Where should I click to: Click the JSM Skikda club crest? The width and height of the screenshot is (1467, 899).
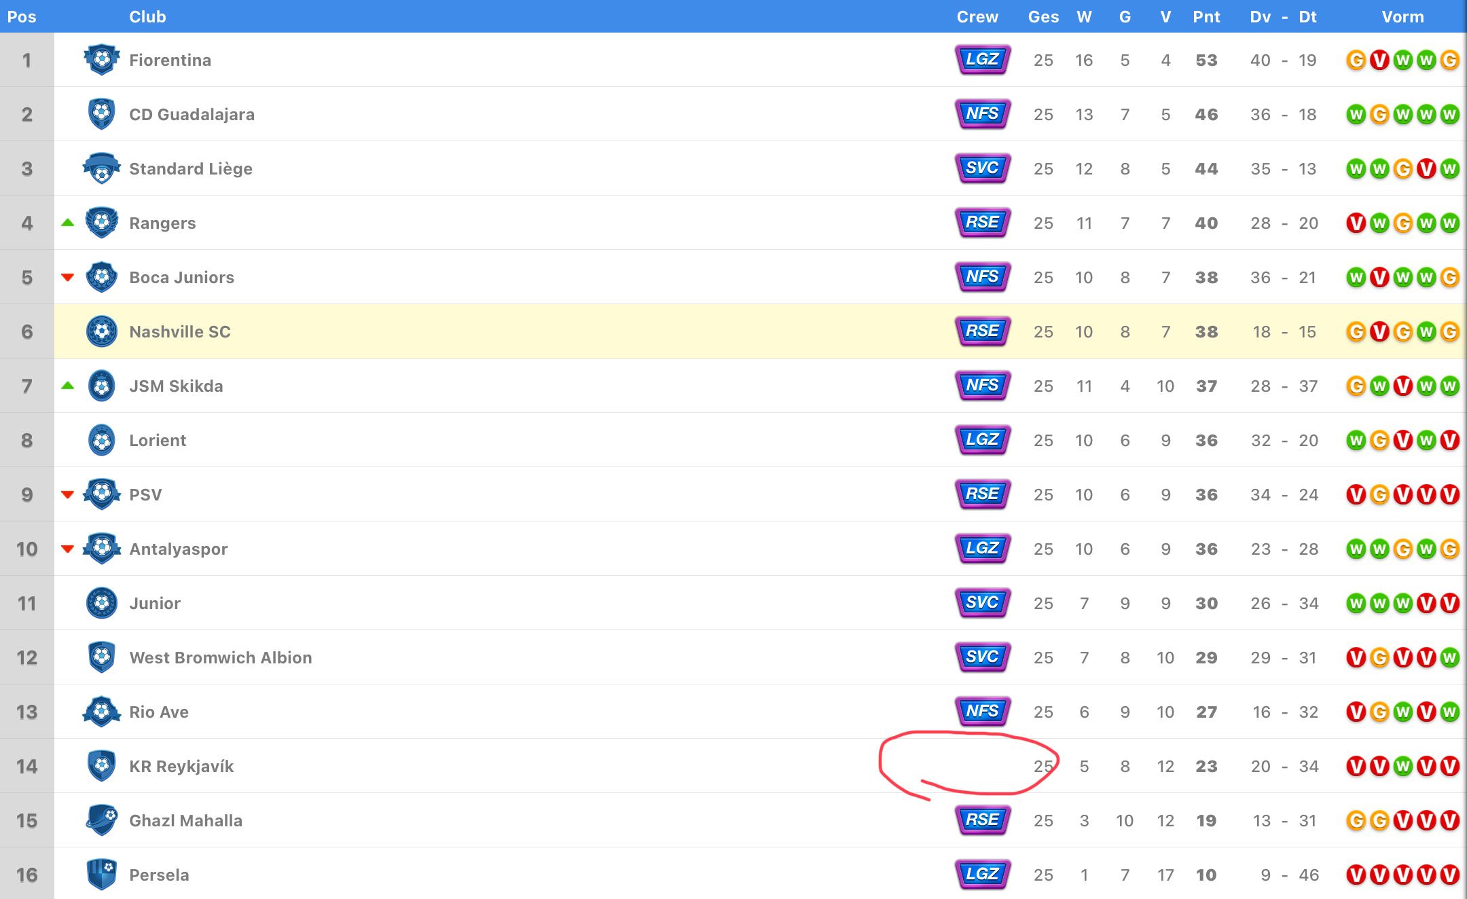coord(102,386)
